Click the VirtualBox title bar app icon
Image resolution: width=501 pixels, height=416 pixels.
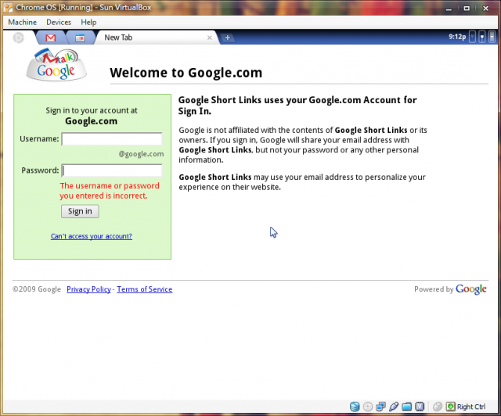click(9, 7)
